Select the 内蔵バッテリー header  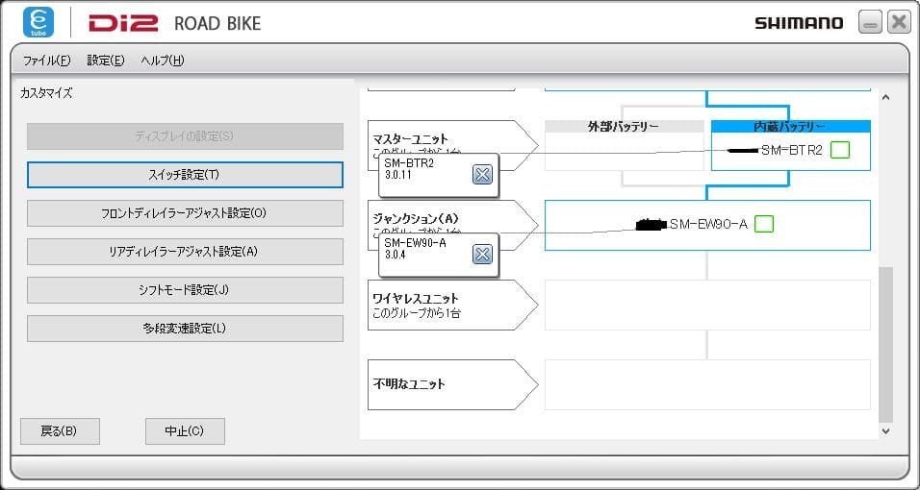tap(790, 127)
